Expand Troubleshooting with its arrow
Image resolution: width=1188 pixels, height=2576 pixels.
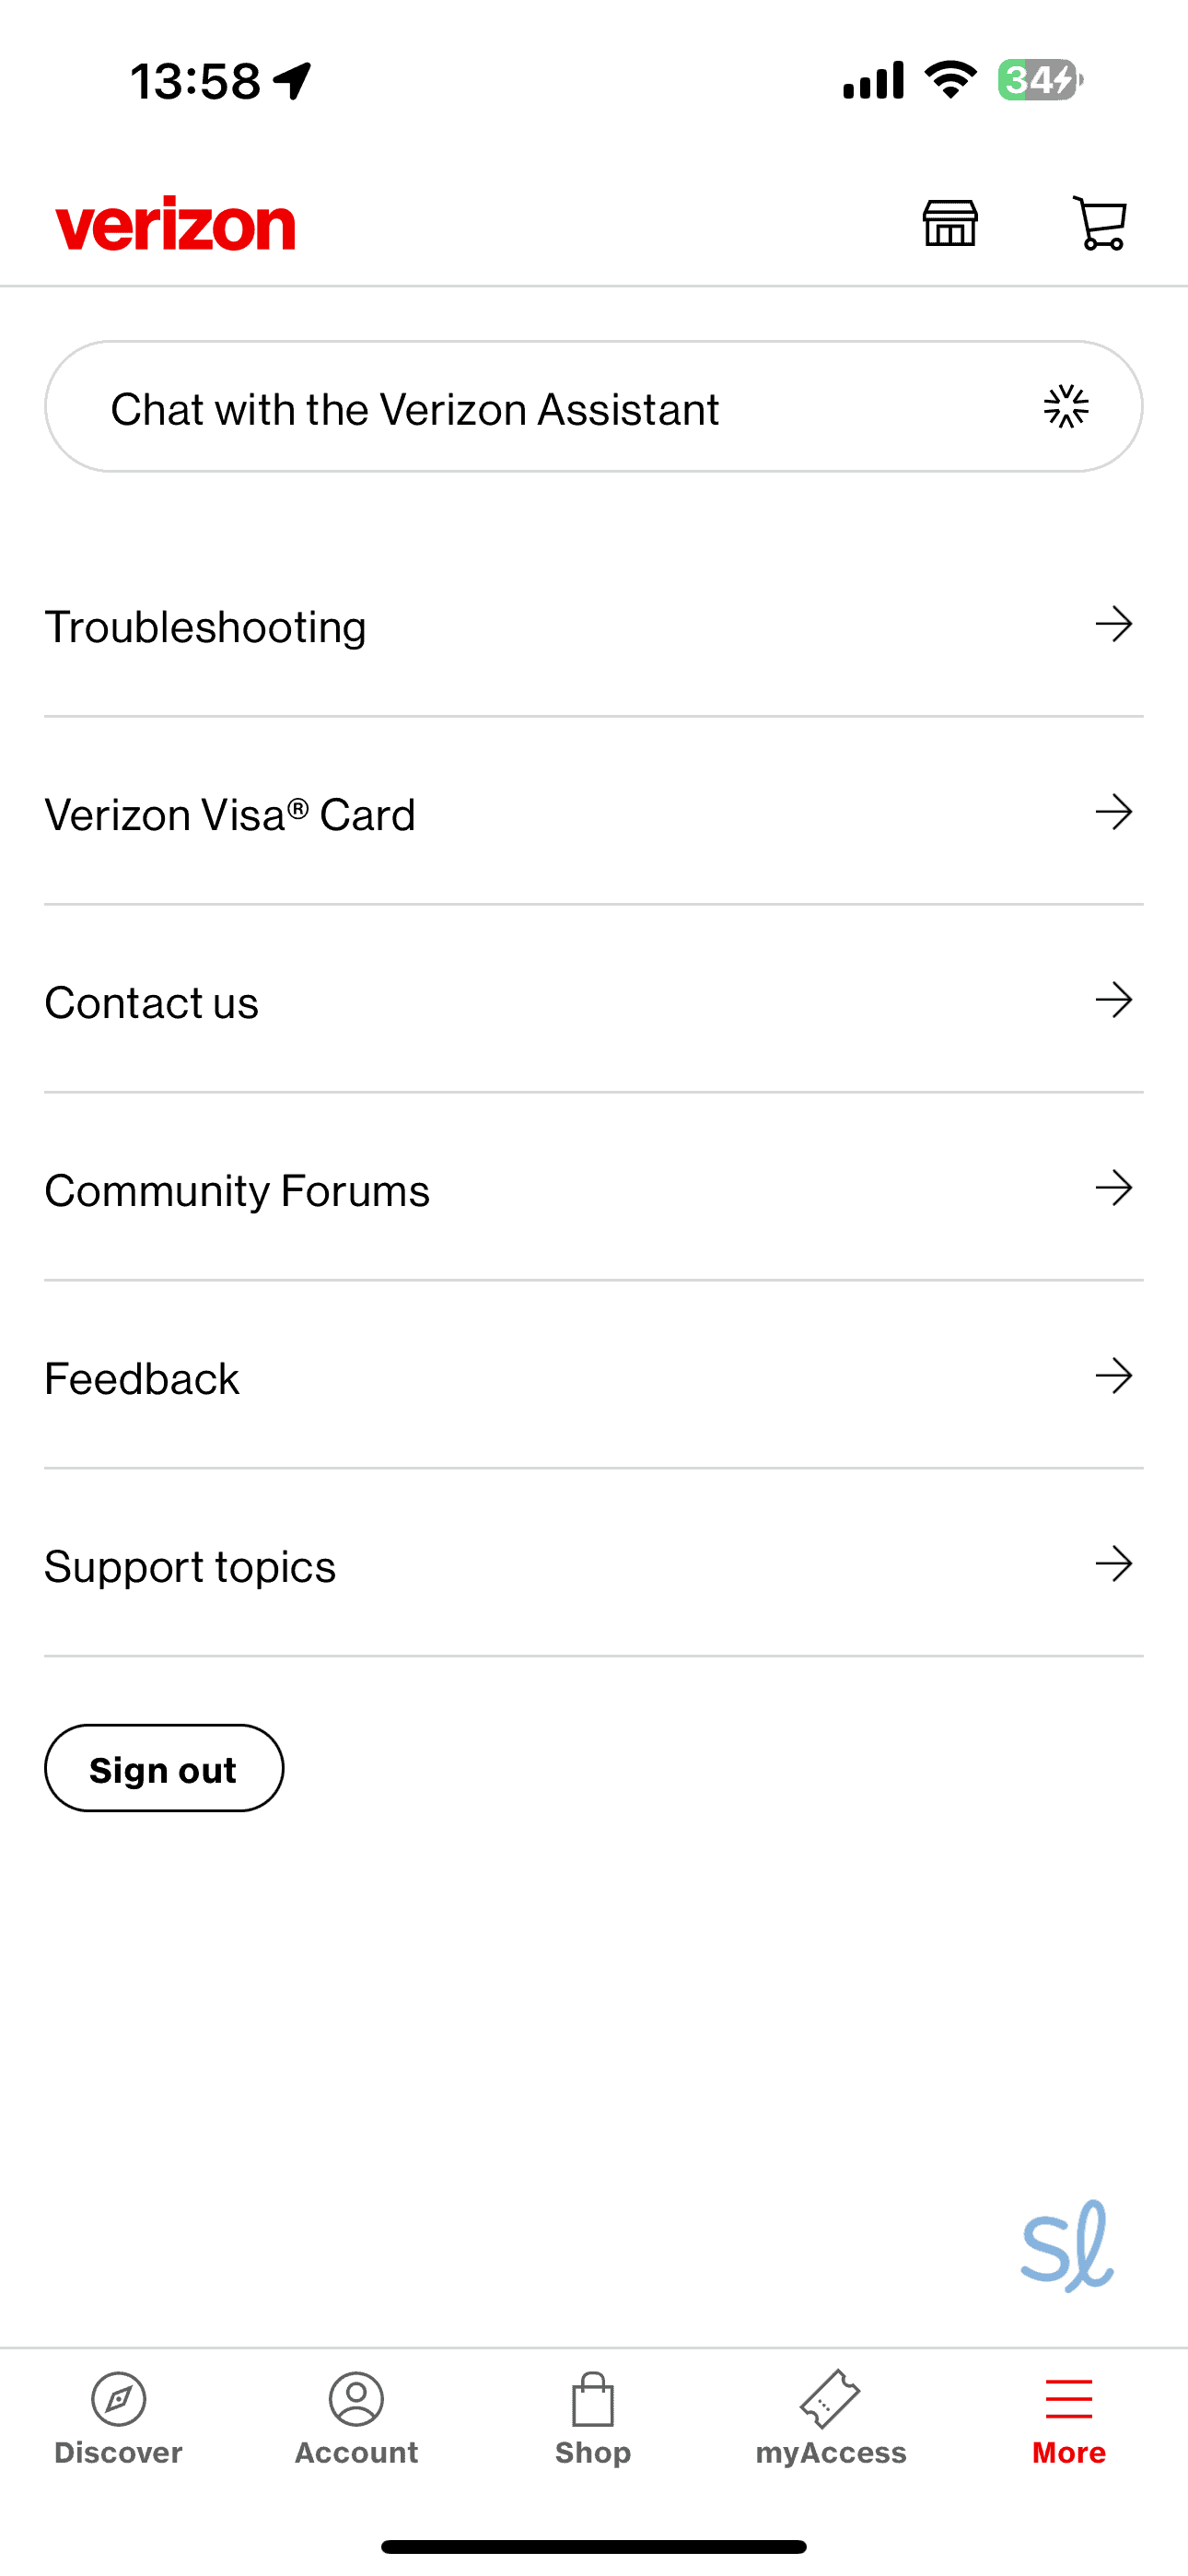(x=1113, y=625)
